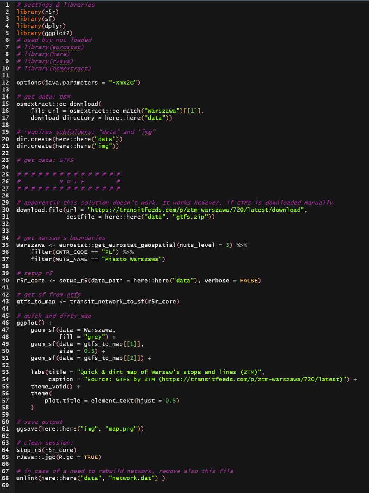This screenshot has height=493, width=369.
Task: Click the comment "# settings & libraries"
Action: pos(55,5)
